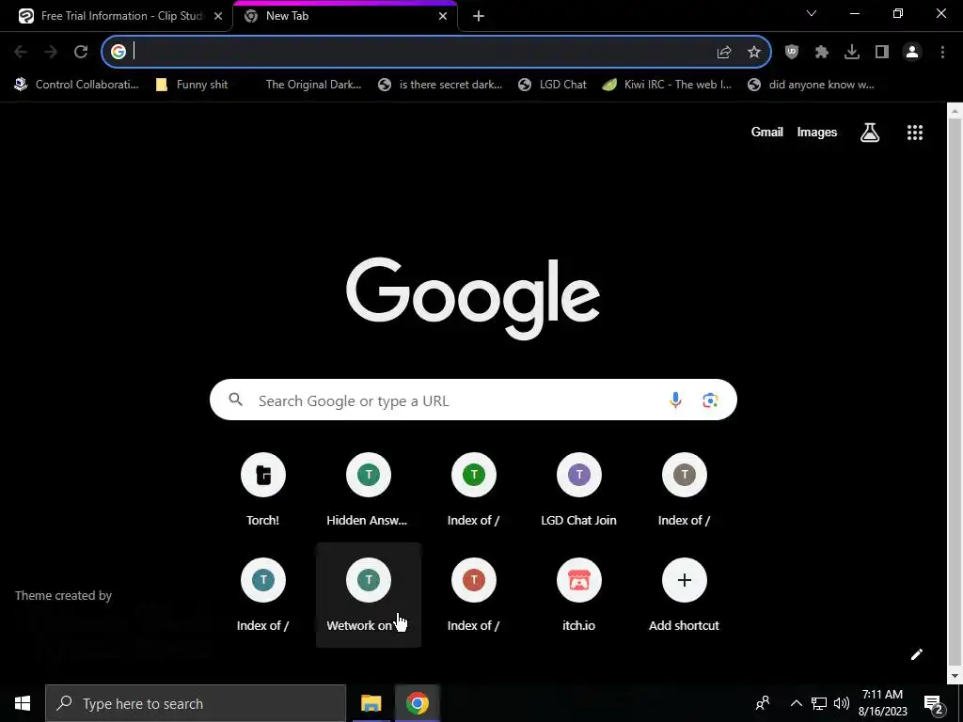Open the Chrome three-dot menu
This screenshot has width=963, height=722.
942,53
